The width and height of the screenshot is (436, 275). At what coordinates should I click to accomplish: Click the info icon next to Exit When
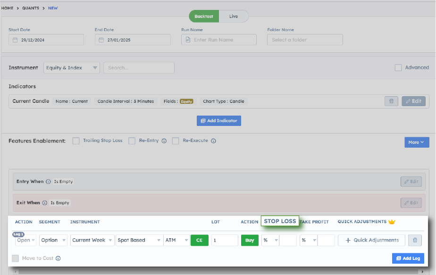(x=45, y=203)
